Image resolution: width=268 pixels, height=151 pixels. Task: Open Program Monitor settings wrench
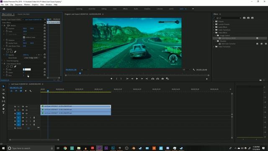(x=193, y=70)
